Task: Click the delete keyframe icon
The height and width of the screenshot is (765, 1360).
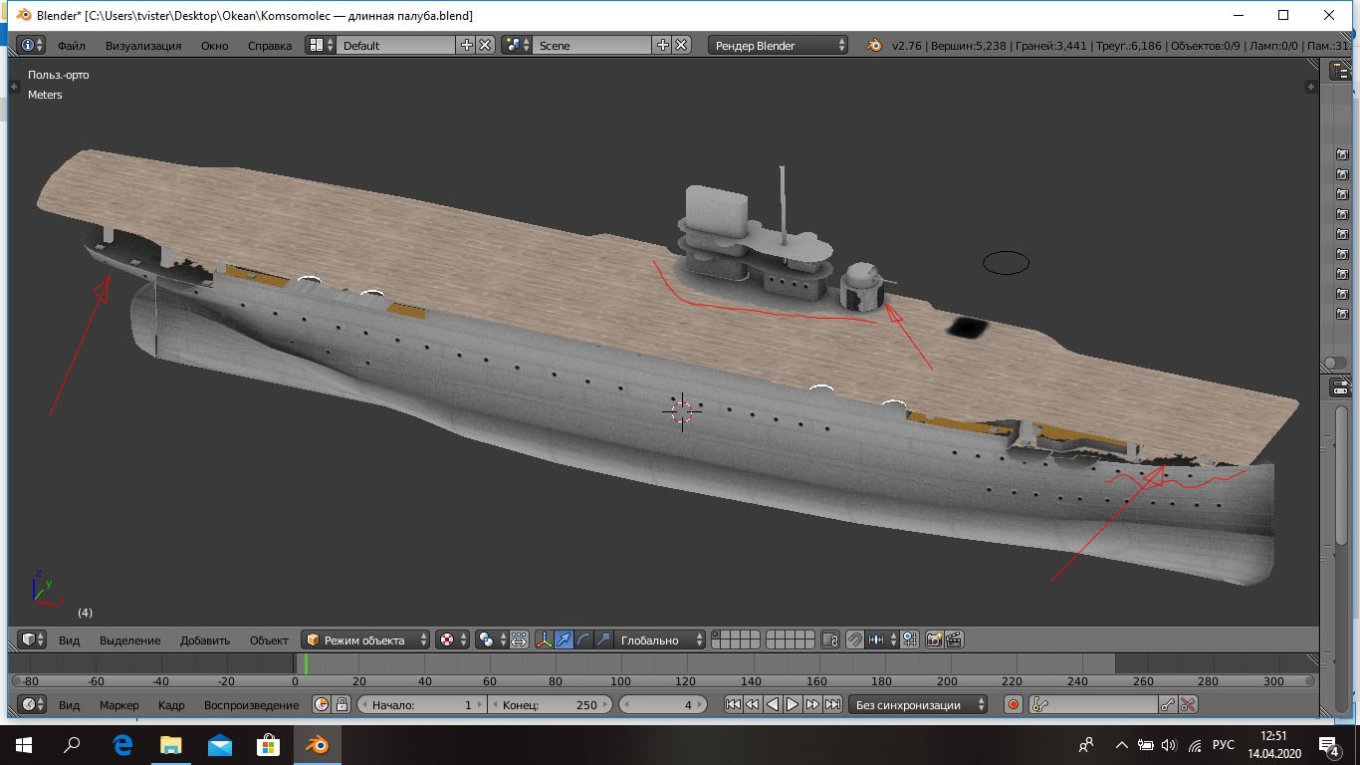Action: pos(1188,704)
